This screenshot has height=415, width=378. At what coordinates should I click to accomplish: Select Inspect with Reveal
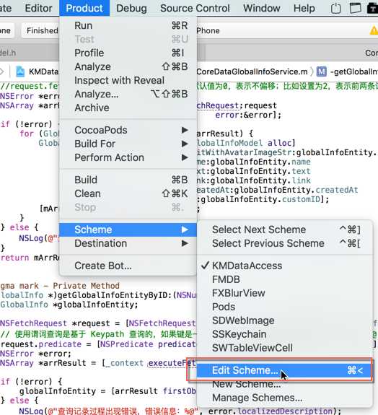pyautogui.click(x=128, y=80)
